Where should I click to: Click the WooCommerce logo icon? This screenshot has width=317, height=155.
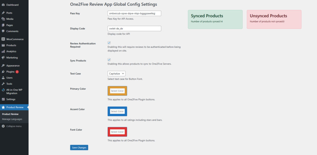click(3, 39)
